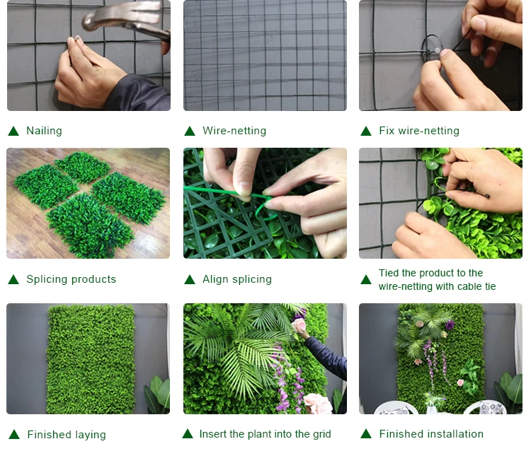Open the Wire-netting grid photo
Screen dimensions: 531x451
pos(265,55)
